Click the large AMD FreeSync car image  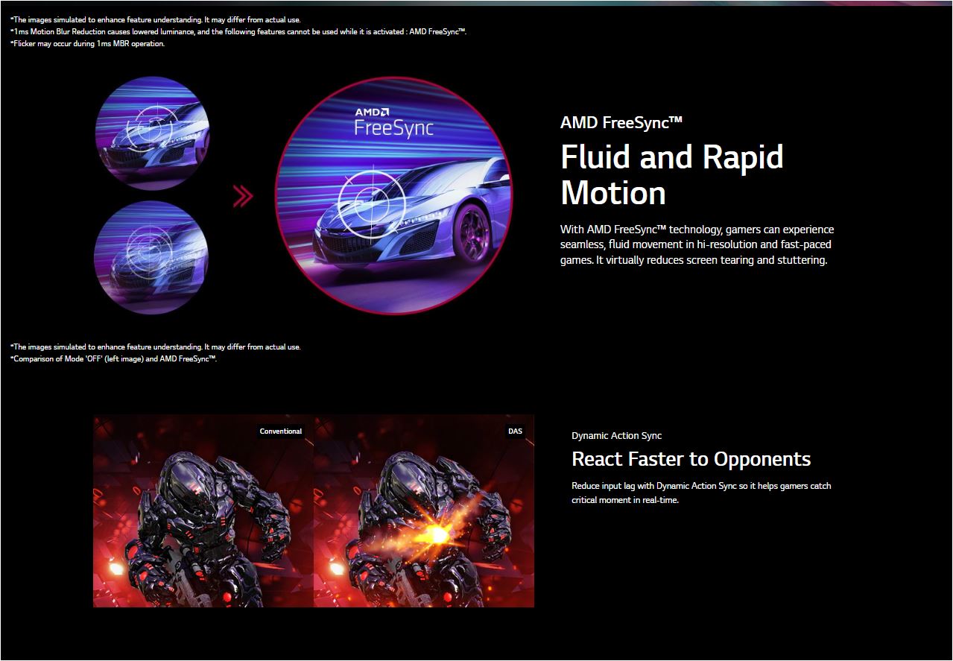394,196
